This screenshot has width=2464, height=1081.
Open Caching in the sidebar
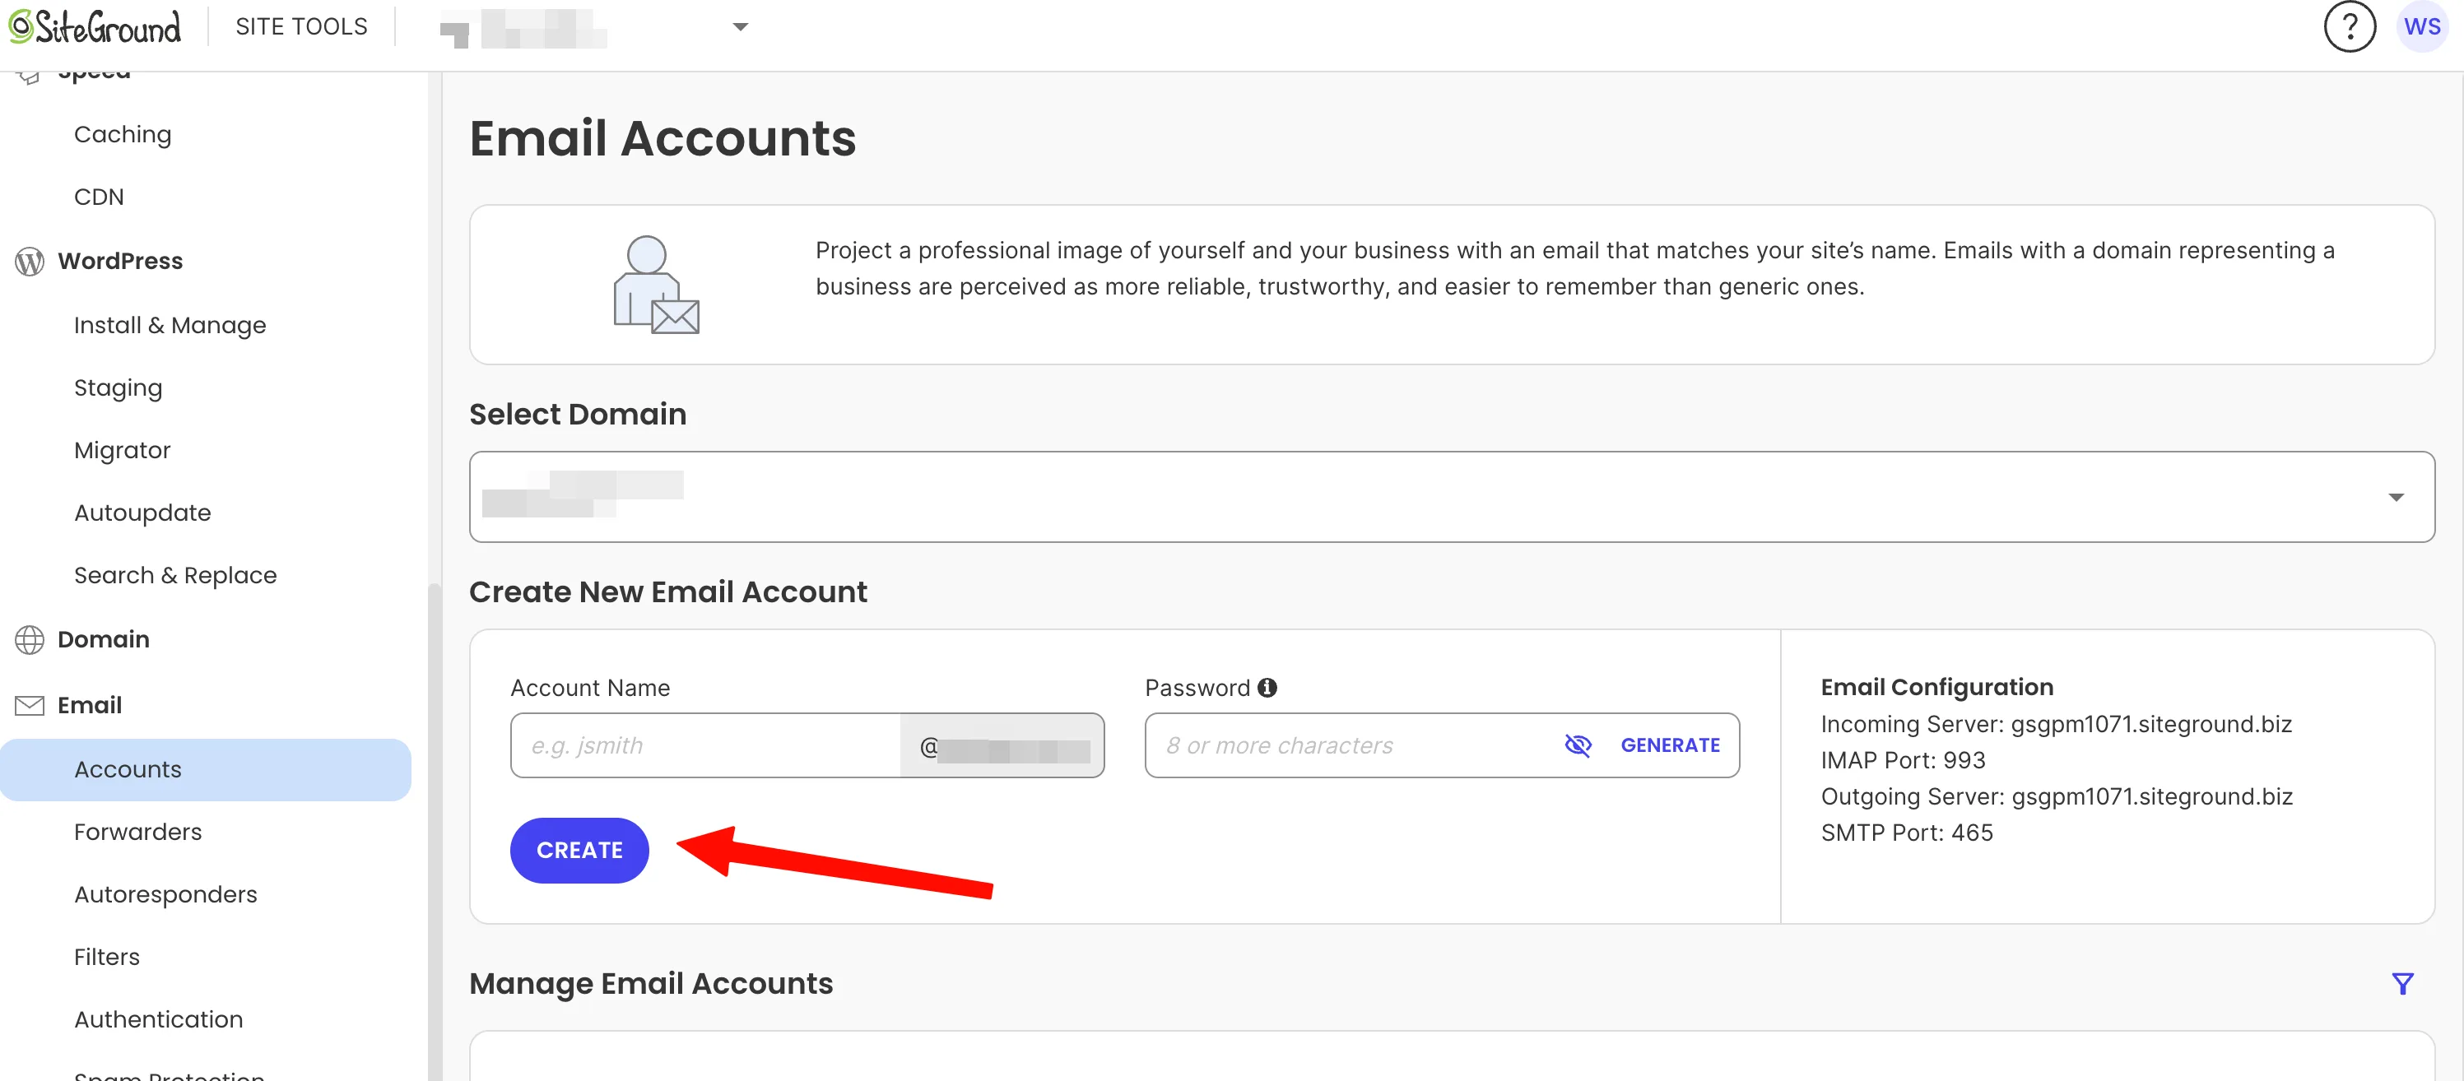123,135
